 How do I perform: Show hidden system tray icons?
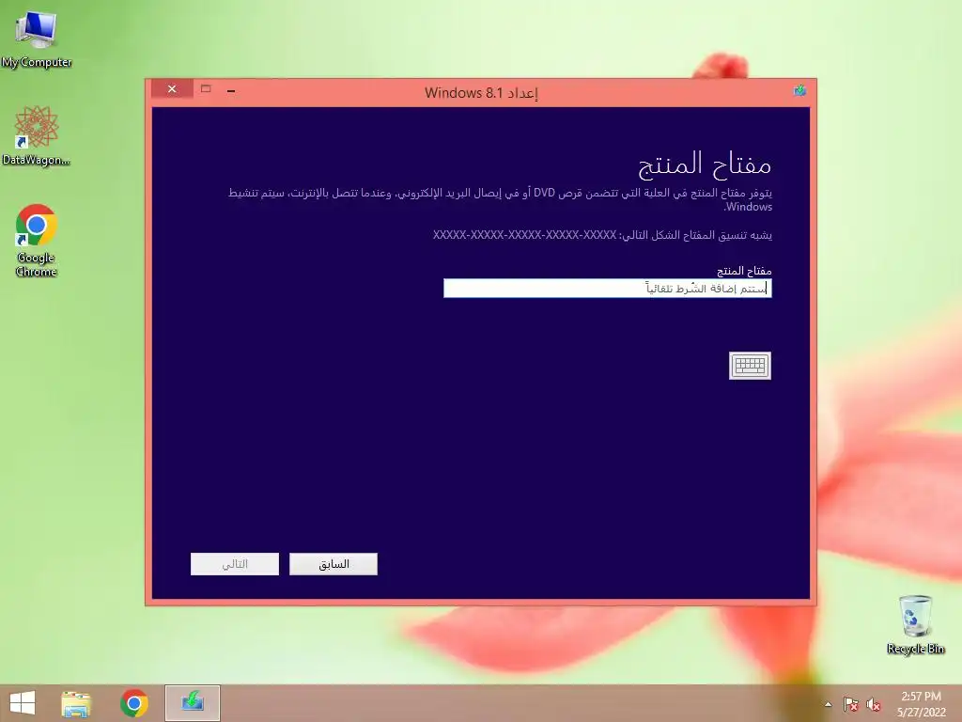829,704
